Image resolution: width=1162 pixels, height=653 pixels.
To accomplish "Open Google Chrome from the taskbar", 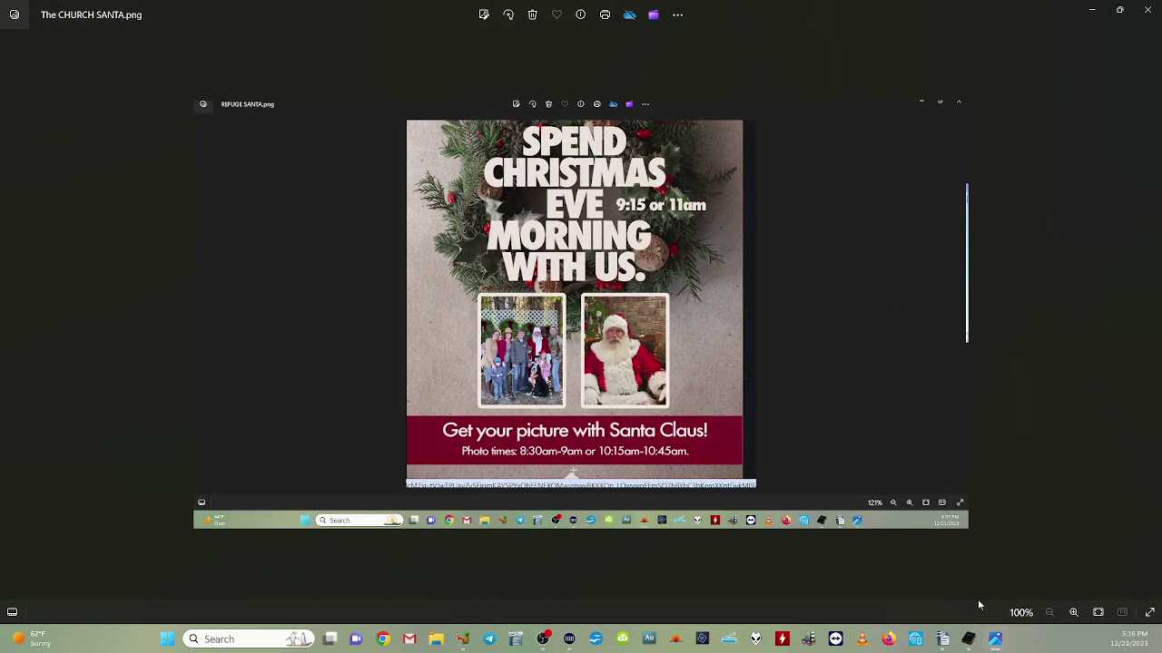I will tap(383, 638).
